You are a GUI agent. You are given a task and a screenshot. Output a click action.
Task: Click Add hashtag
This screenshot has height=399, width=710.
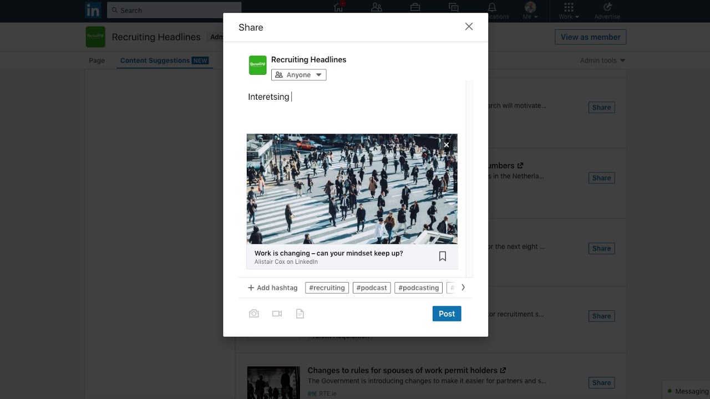tap(272, 288)
